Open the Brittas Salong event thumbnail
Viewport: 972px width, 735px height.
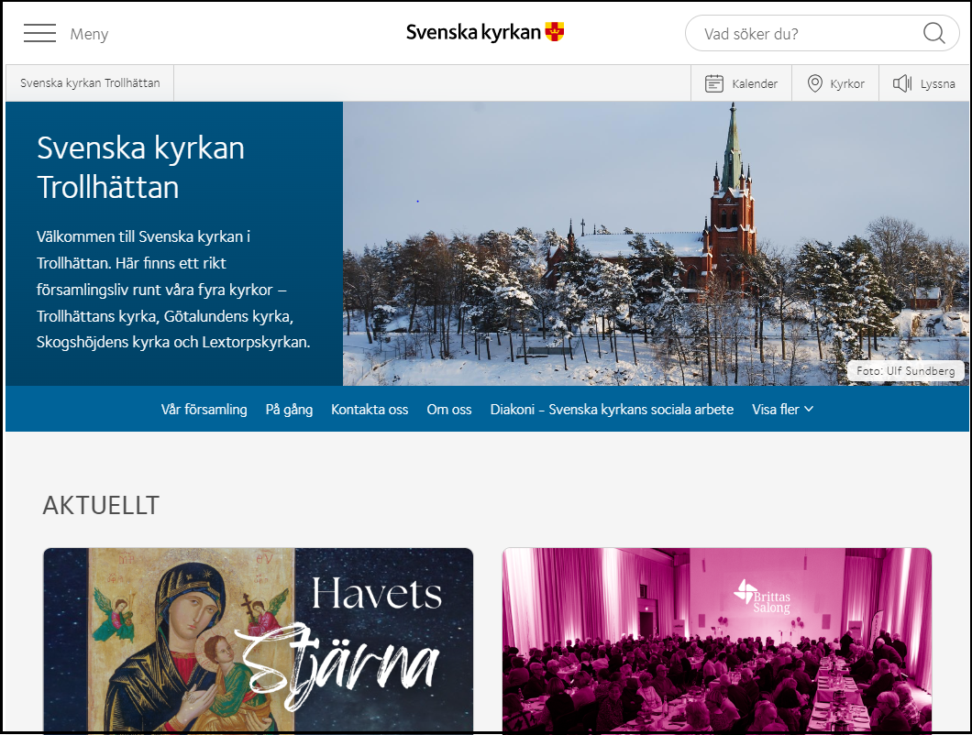coord(718,642)
